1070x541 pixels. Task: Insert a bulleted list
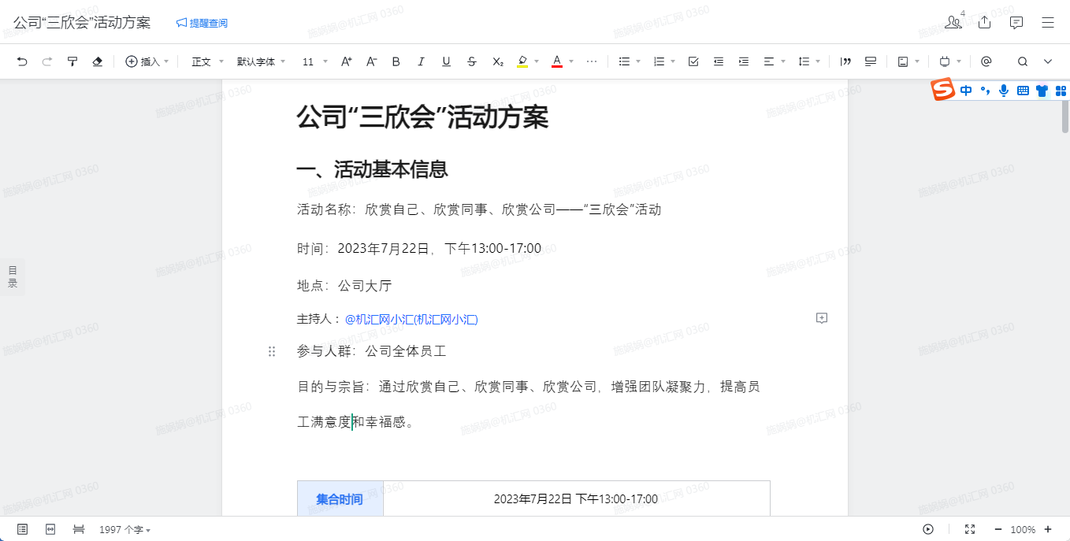pyautogui.click(x=624, y=61)
